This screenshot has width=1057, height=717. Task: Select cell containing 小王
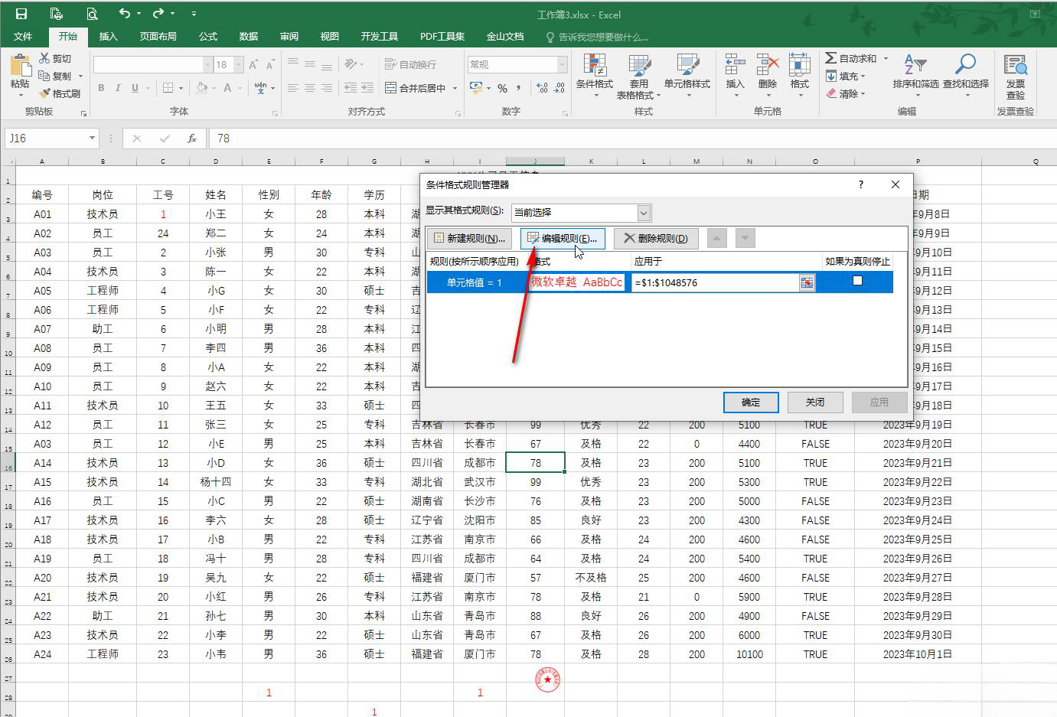[x=216, y=214]
